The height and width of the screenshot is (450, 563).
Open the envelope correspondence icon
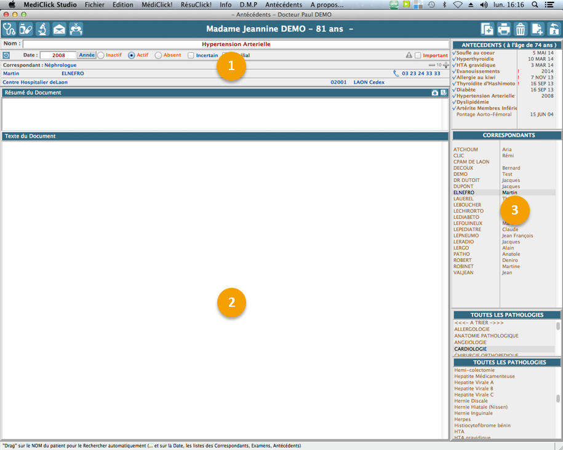click(x=59, y=29)
